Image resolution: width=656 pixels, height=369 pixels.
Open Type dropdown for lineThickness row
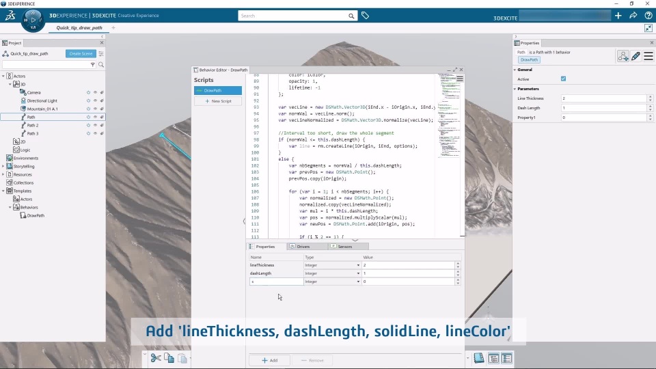click(358, 265)
